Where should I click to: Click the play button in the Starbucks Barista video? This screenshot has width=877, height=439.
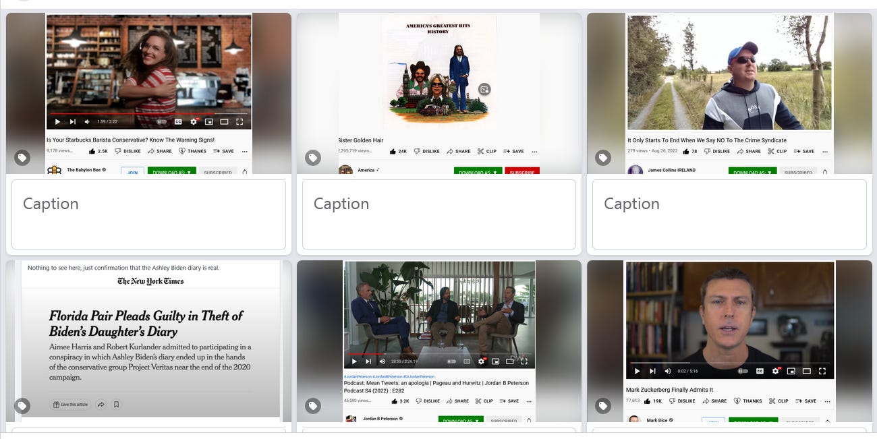[x=57, y=122]
